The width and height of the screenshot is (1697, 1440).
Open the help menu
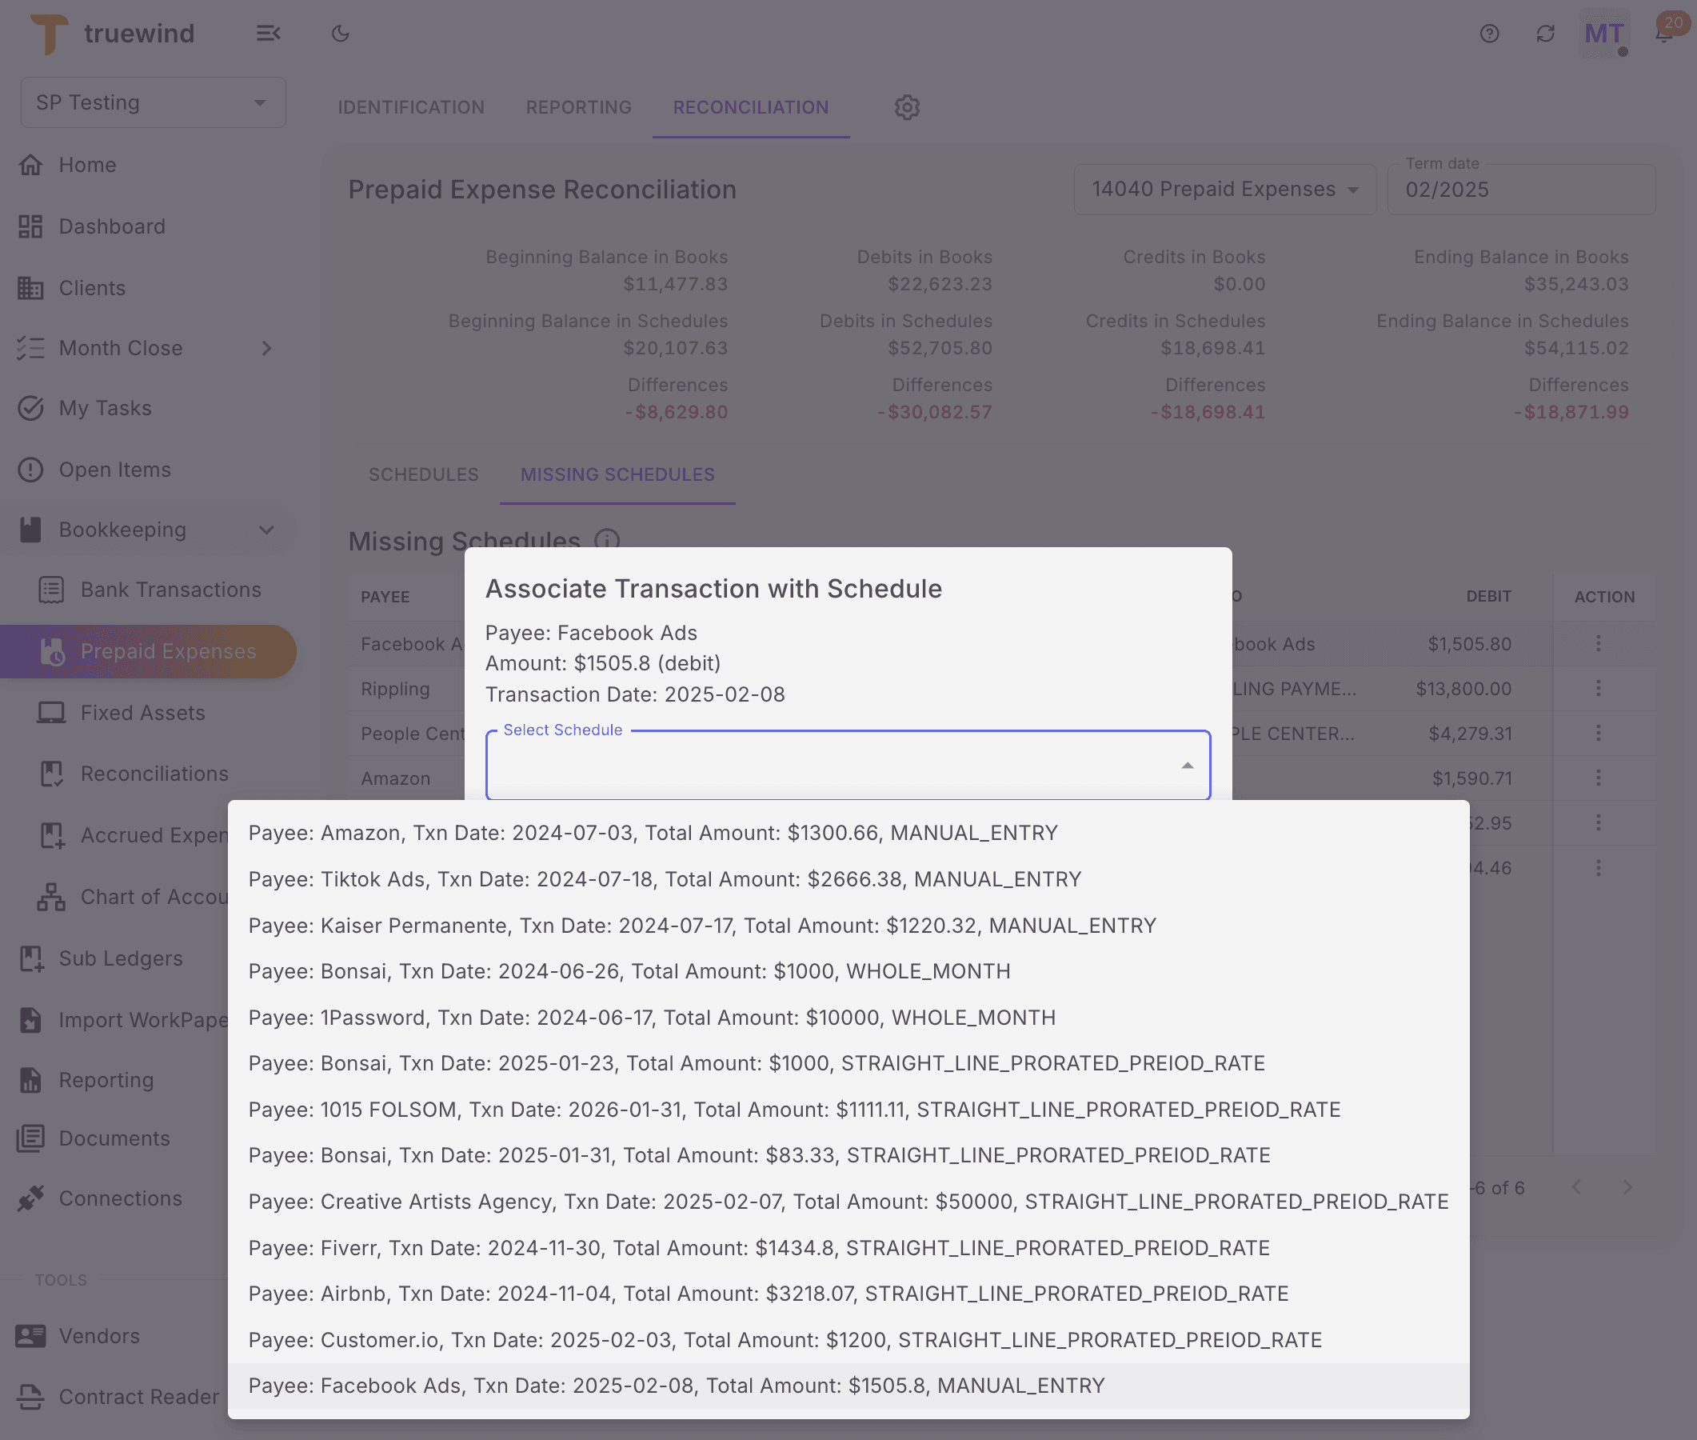point(1489,34)
